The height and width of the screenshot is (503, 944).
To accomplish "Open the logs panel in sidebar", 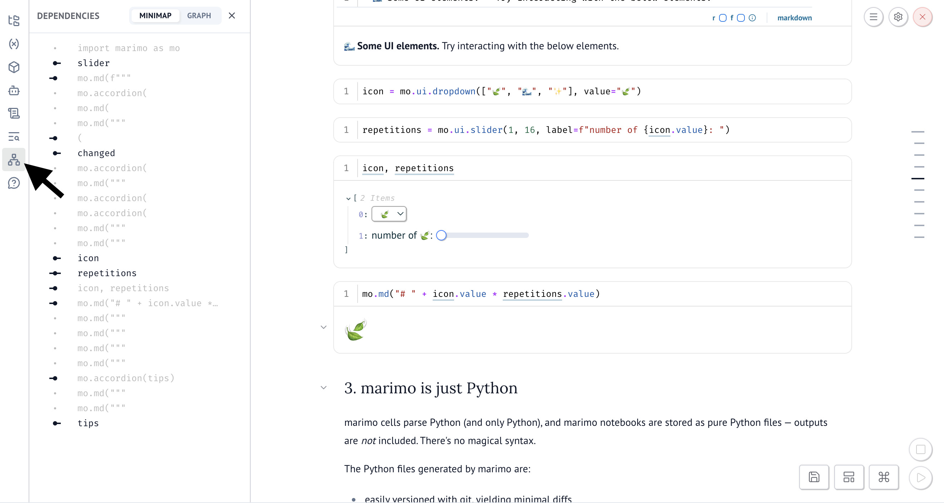I will (14, 113).
